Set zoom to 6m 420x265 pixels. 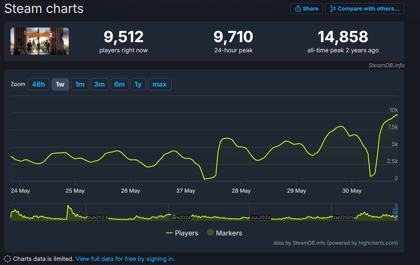[120, 84]
